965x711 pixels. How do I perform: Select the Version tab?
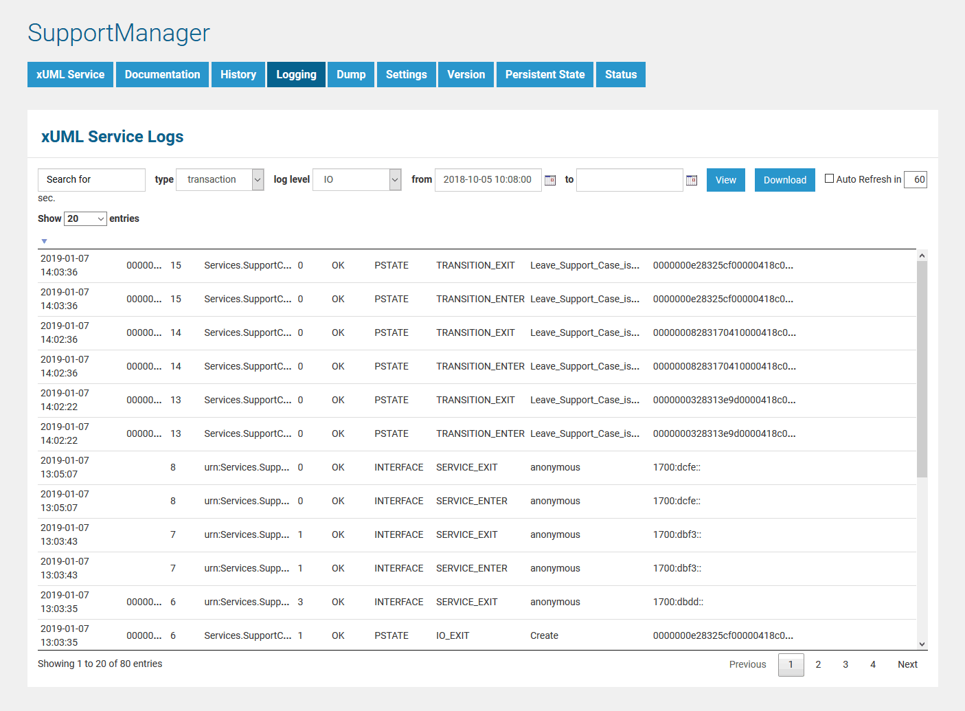click(x=466, y=74)
